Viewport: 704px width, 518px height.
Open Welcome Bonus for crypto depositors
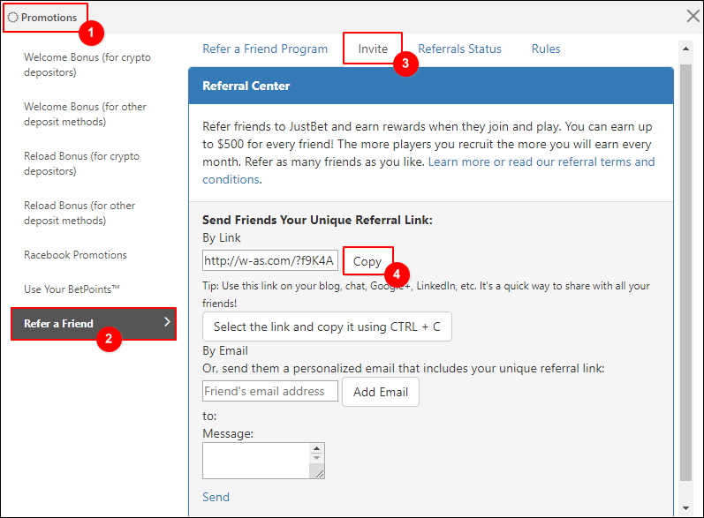87,64
